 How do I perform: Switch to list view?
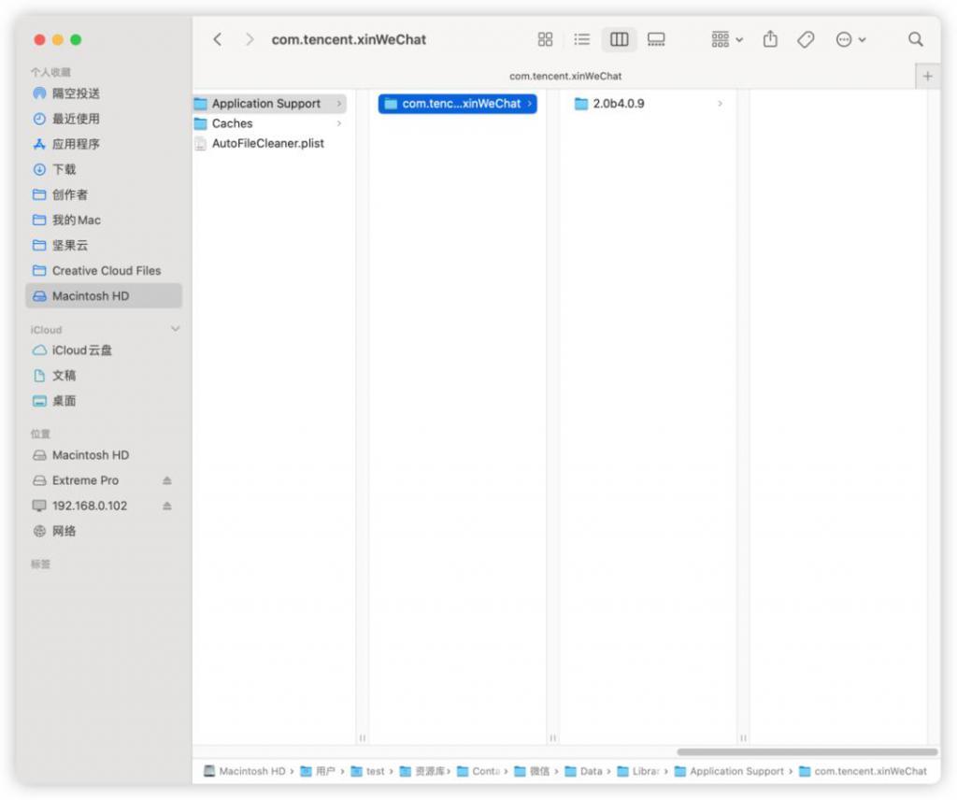click(x=581, y=39)
